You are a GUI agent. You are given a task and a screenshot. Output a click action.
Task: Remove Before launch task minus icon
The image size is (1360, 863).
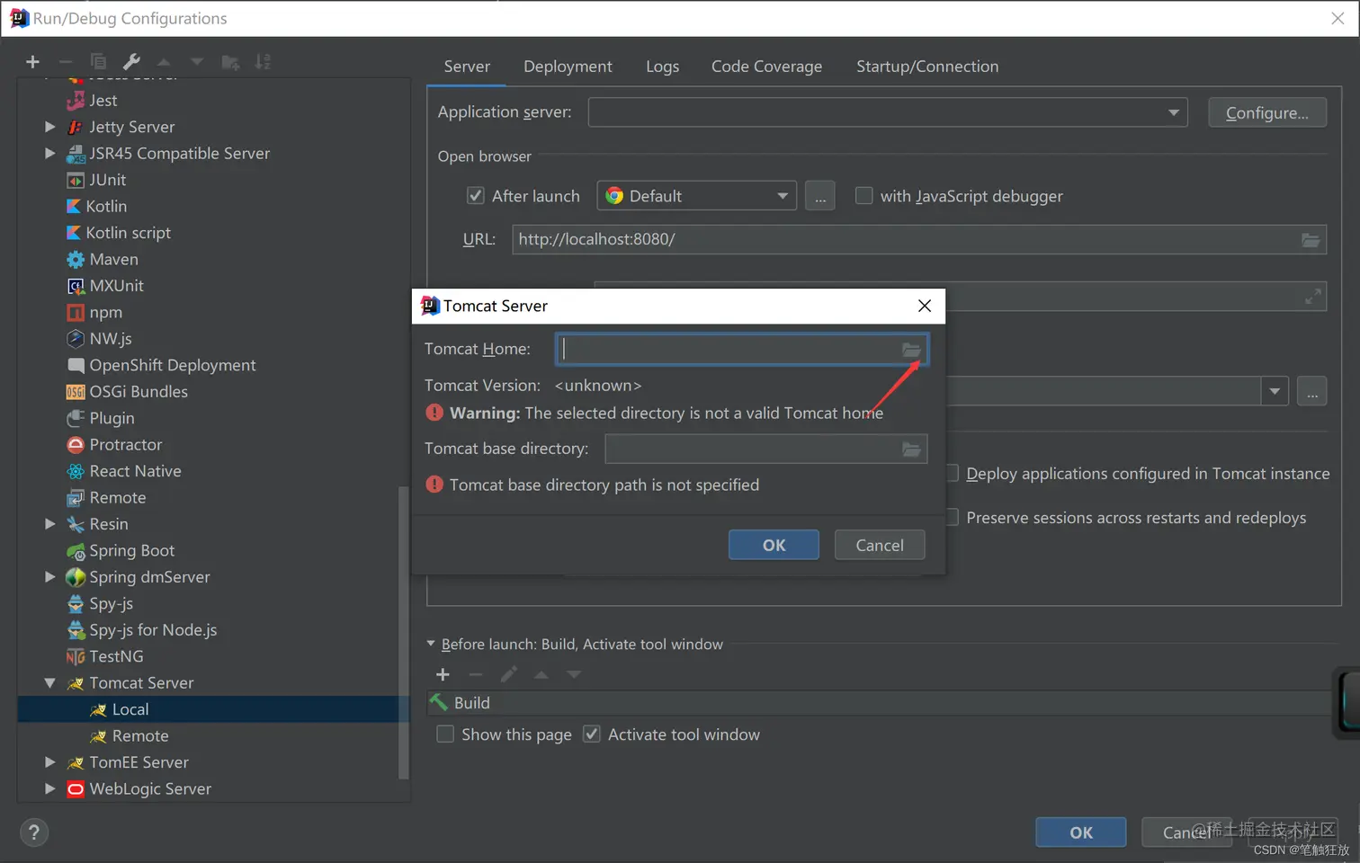[476, 674]
